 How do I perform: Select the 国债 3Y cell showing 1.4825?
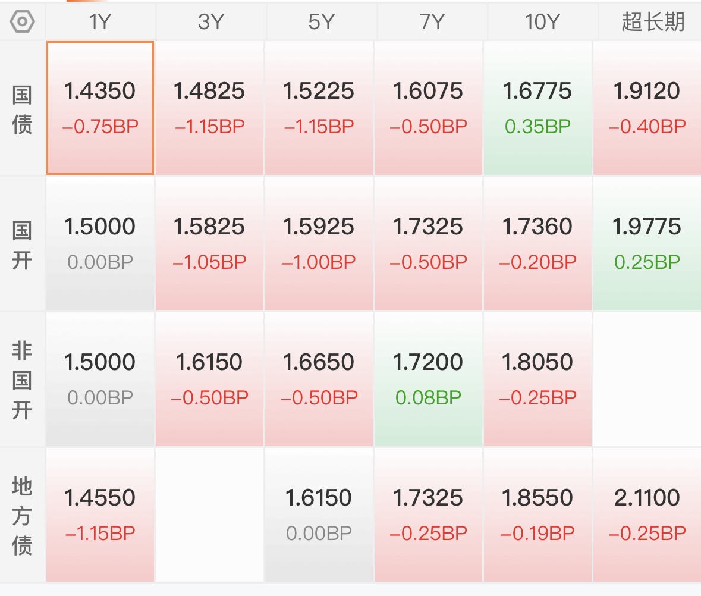210,108
